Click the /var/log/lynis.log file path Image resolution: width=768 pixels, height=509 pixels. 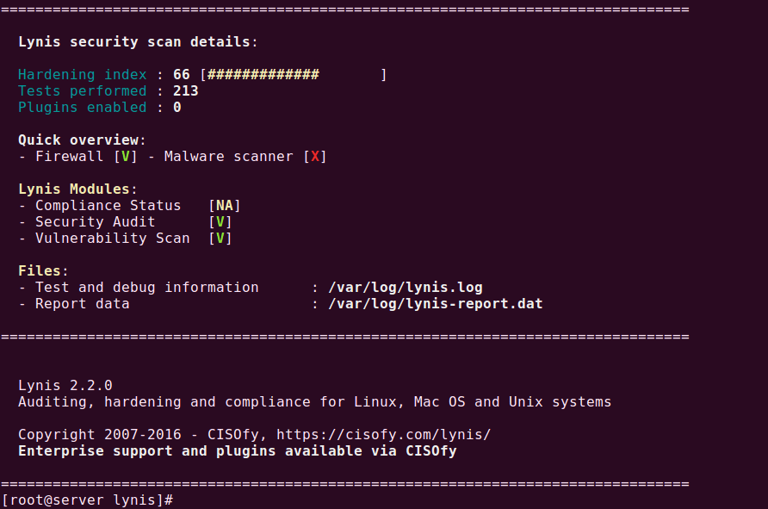click(405, 288)
